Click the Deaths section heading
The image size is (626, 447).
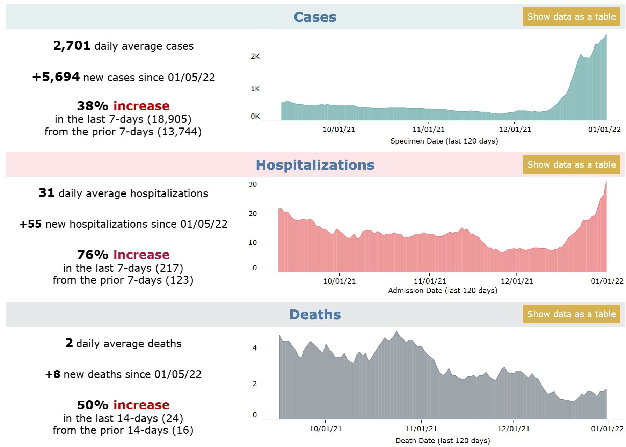pos(315,314)
